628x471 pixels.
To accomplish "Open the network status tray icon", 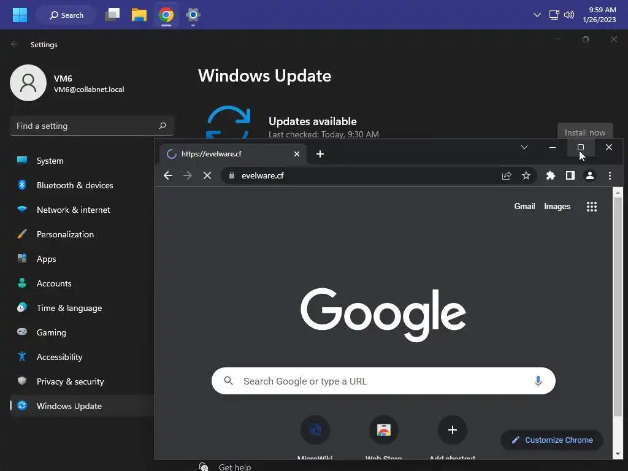I will (x=554, y=15).
